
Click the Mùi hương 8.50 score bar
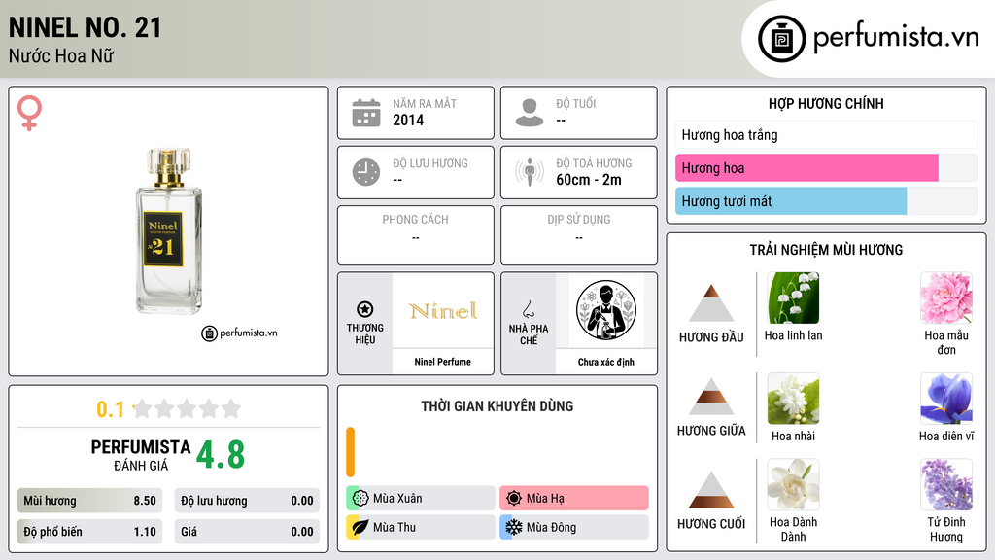pyautogui.click(x=89, y=501)
